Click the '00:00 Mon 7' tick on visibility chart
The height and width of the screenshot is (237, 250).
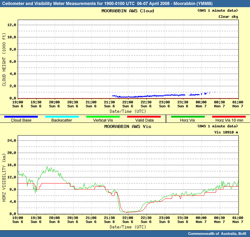(x=201, y=220)
